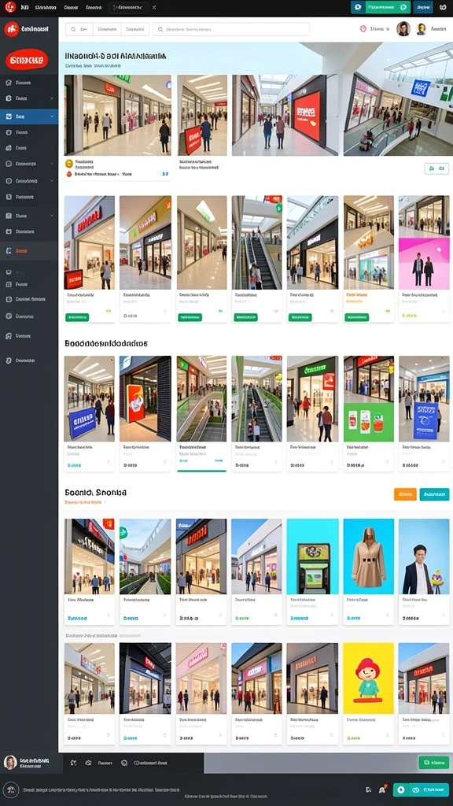The height and width of the screenshot is (806, 453).
Task: Click the red round logo heading the sidebar
Action: coord(11,29)
